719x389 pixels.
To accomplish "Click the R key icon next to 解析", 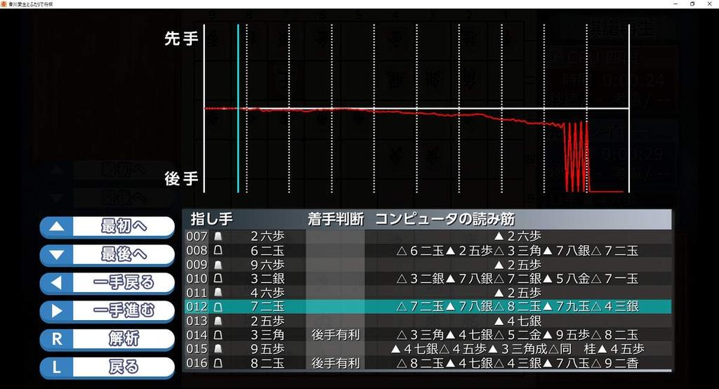I will pyautogui.click(x=58, y=339).
